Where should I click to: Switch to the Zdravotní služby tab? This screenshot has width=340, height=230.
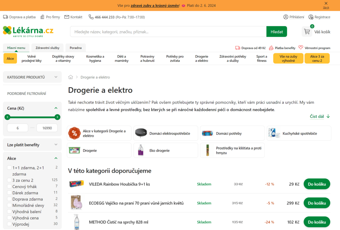[x=47, y=48]
